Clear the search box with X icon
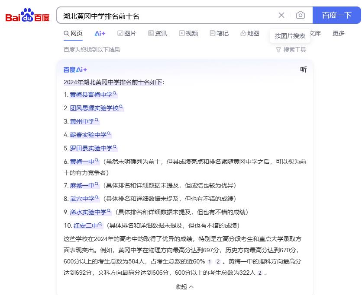The image size is (362, 295). pyautogui.click(x=281, y=15)
